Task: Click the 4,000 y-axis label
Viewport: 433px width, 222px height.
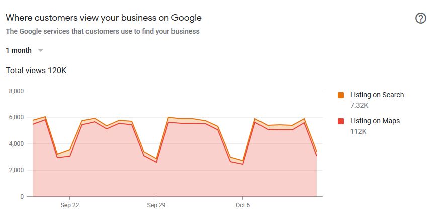Action: click(17, 144)
